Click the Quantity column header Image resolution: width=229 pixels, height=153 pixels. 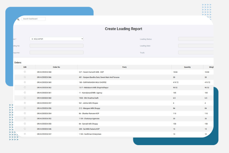pos(187,67)
